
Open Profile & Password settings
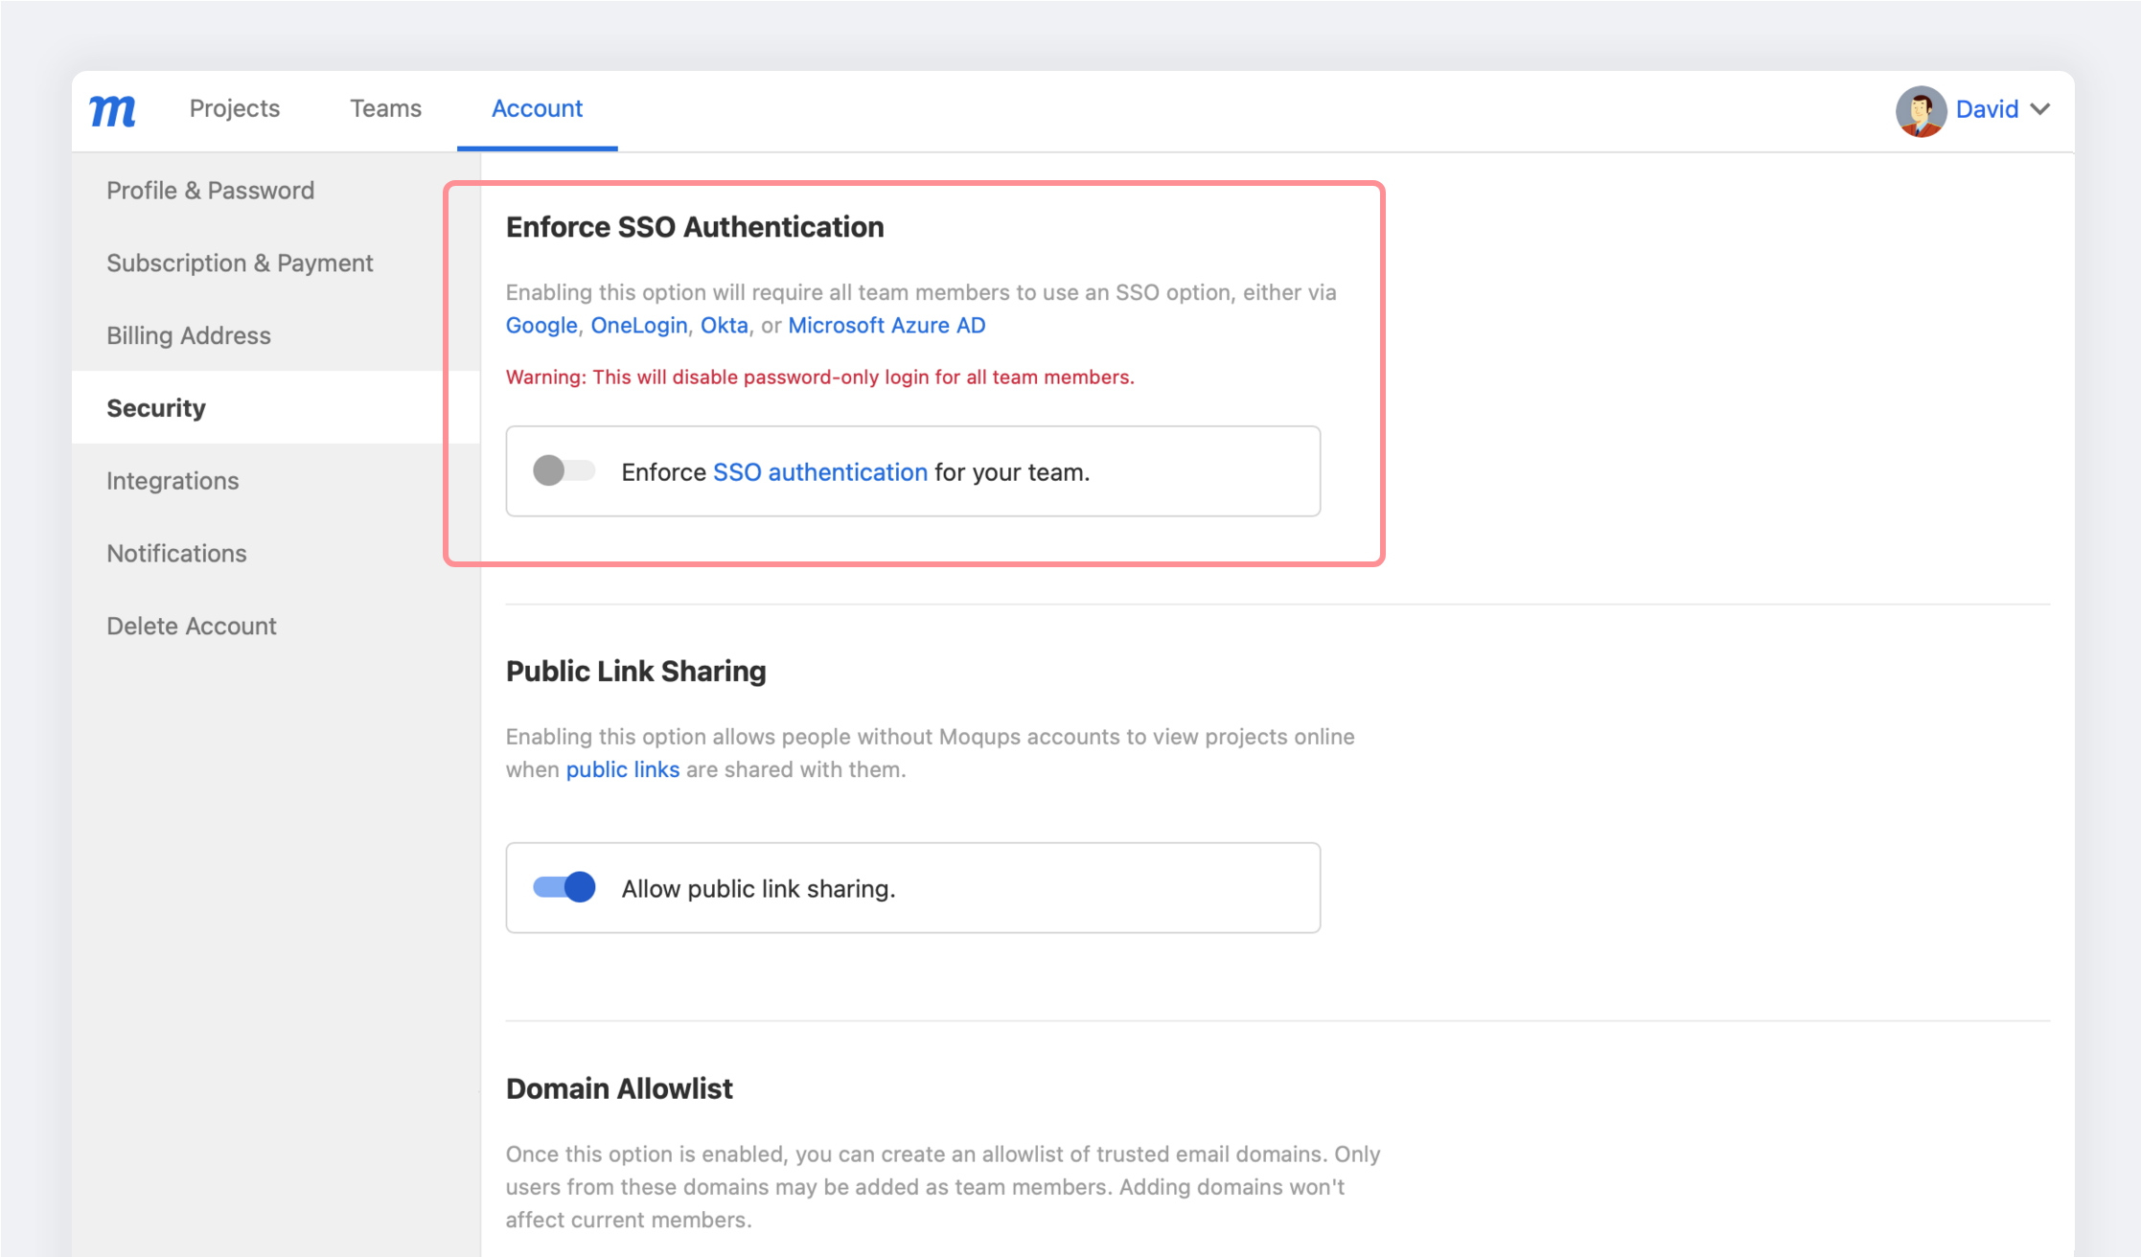pos(210,190)
